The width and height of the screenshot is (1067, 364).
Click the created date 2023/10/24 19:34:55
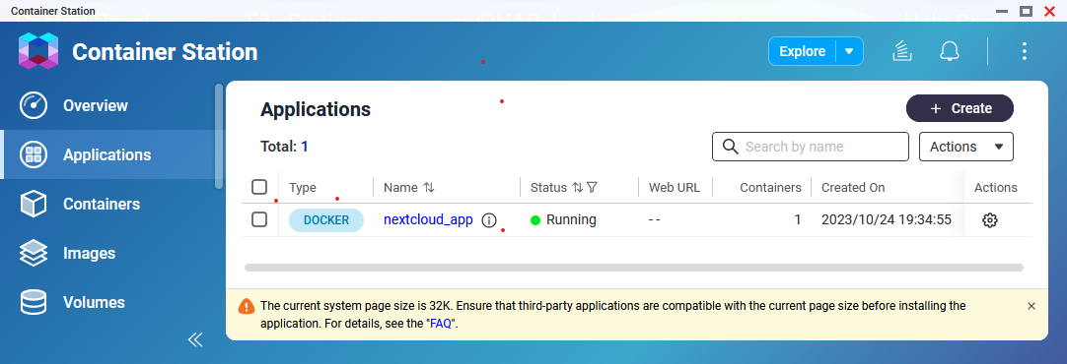coord(886,220)
